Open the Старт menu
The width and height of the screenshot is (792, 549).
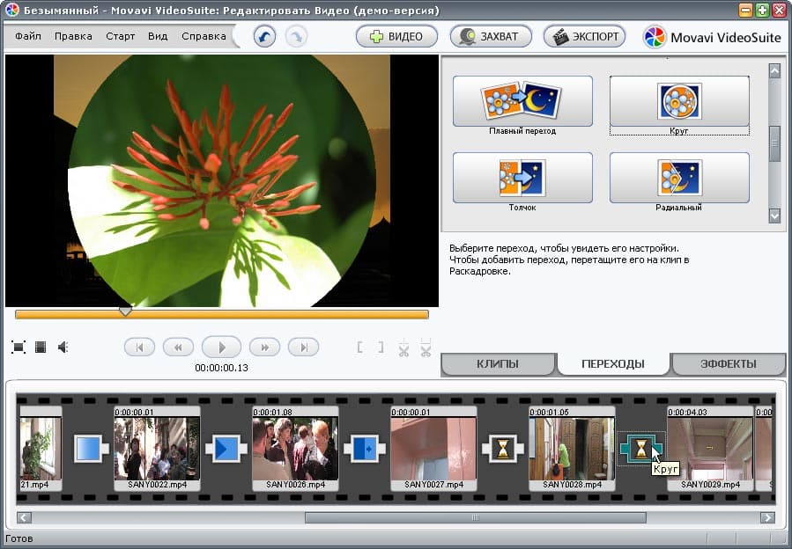[x=120, y=36]
